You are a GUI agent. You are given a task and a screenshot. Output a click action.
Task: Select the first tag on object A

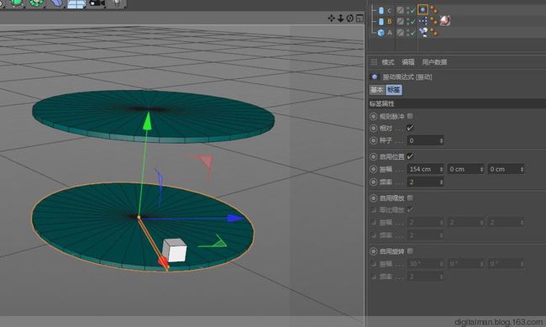423,32
